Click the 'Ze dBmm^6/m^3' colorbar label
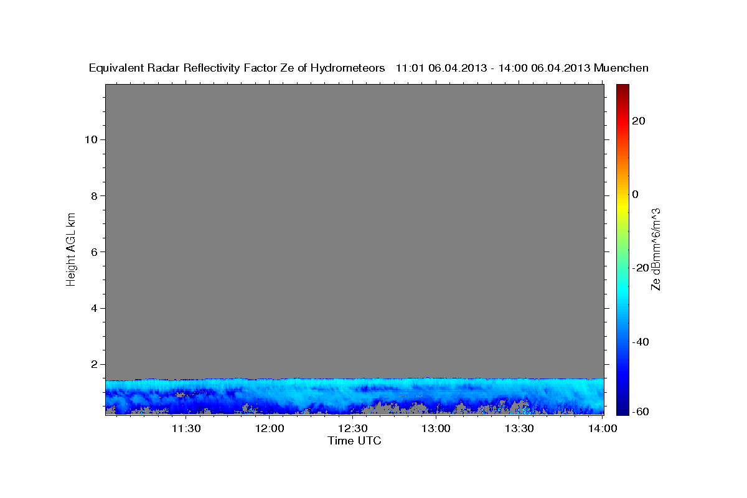Image resolution: width=747 pixels, height=498 pixels. 655,249
